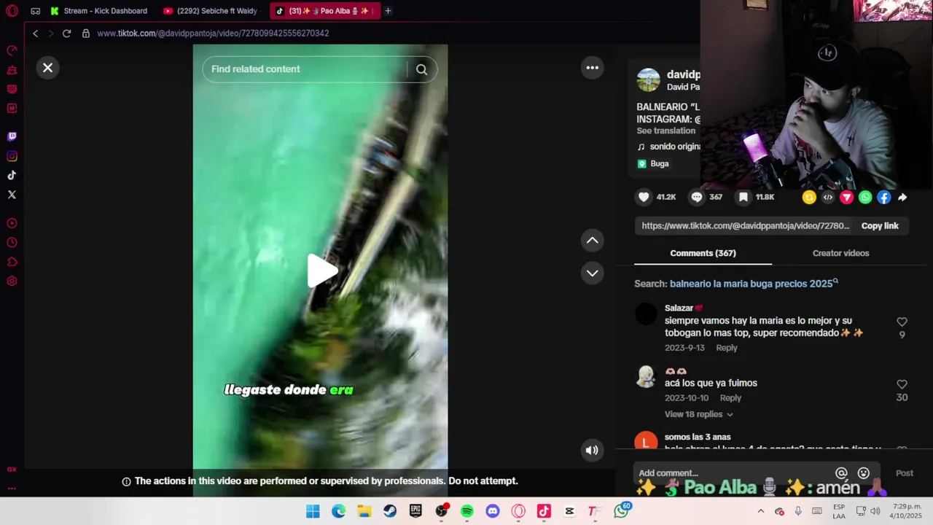The image size is (933, 525).
Task: Like the 'acá los que ya fuimos' comment
Action: pos(902,384)
